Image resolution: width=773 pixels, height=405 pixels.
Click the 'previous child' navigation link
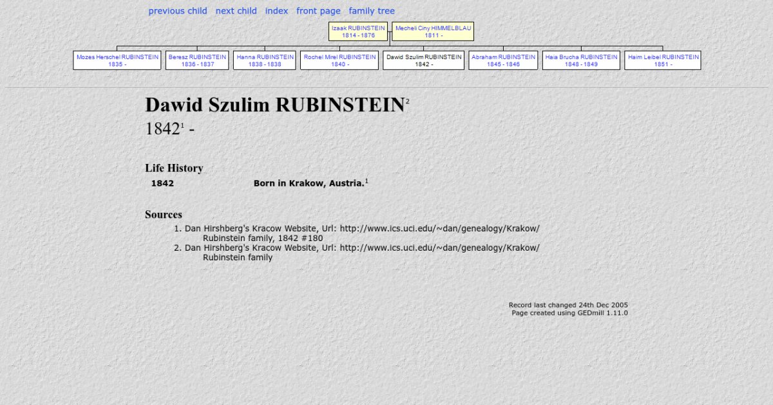[x=178, y=11]
